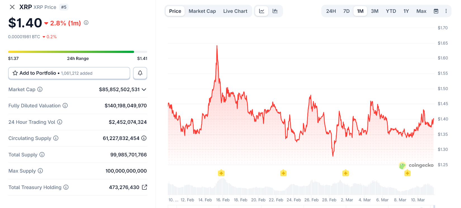The height and width of the screenshot is (208, 461).
Task: Switch to candlestick chart view icon
Action: coord(275,11)
